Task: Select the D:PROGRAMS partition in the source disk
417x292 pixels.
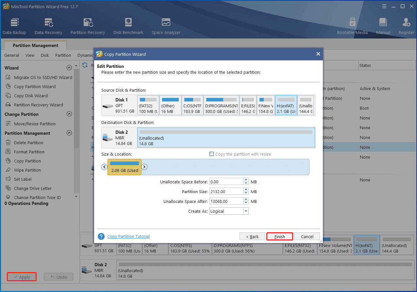Action: 221,105
